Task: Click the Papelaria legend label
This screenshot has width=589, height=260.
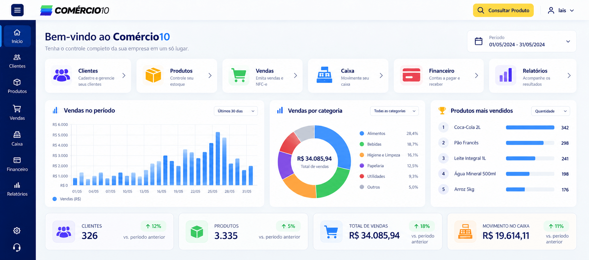Action: (x=375, y=166)
